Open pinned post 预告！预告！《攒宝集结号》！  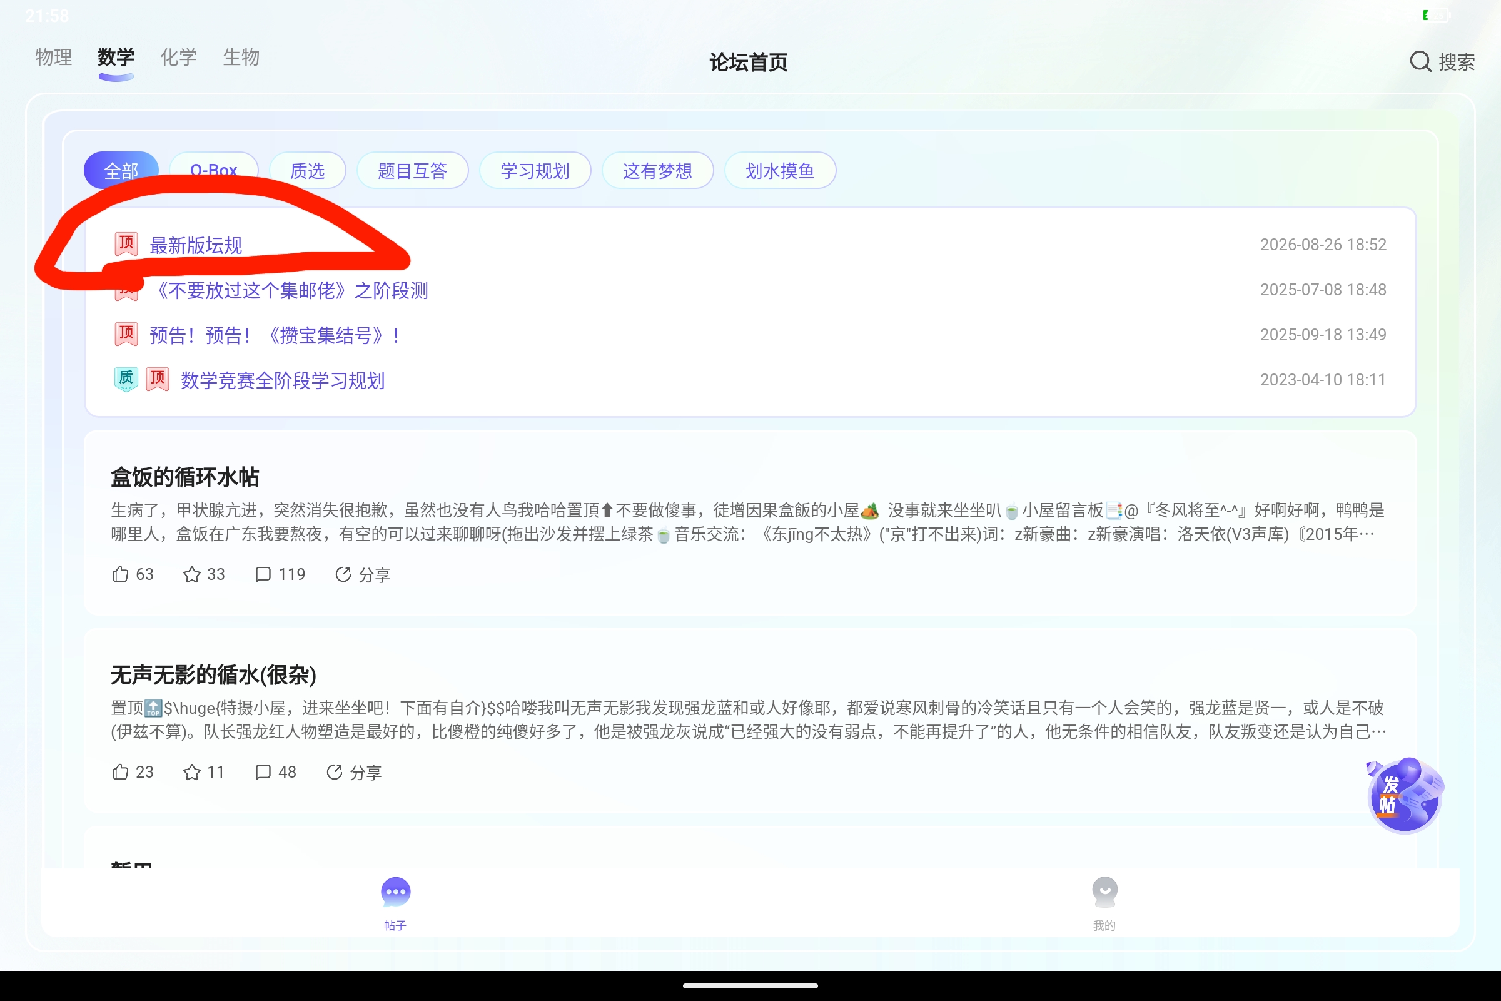point(275,335)
